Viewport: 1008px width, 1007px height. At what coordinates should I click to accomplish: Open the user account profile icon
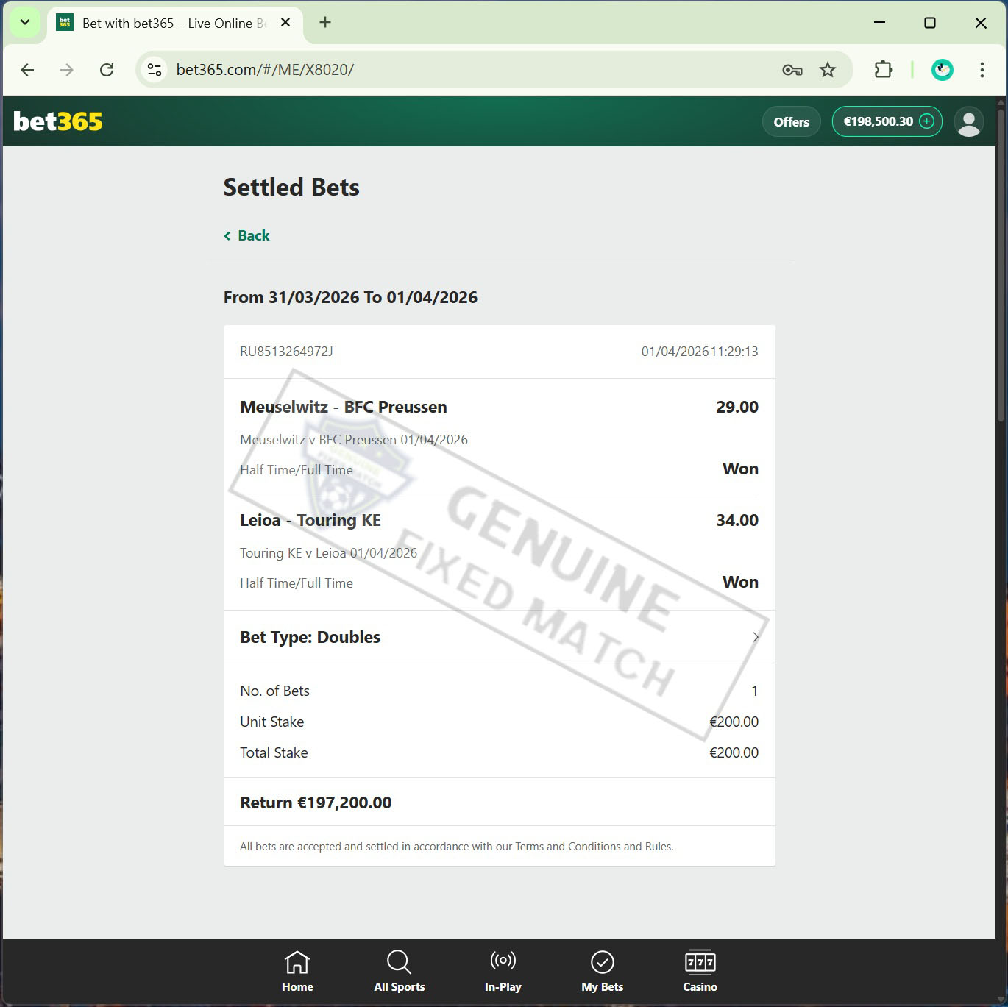[x=968, y=121]
